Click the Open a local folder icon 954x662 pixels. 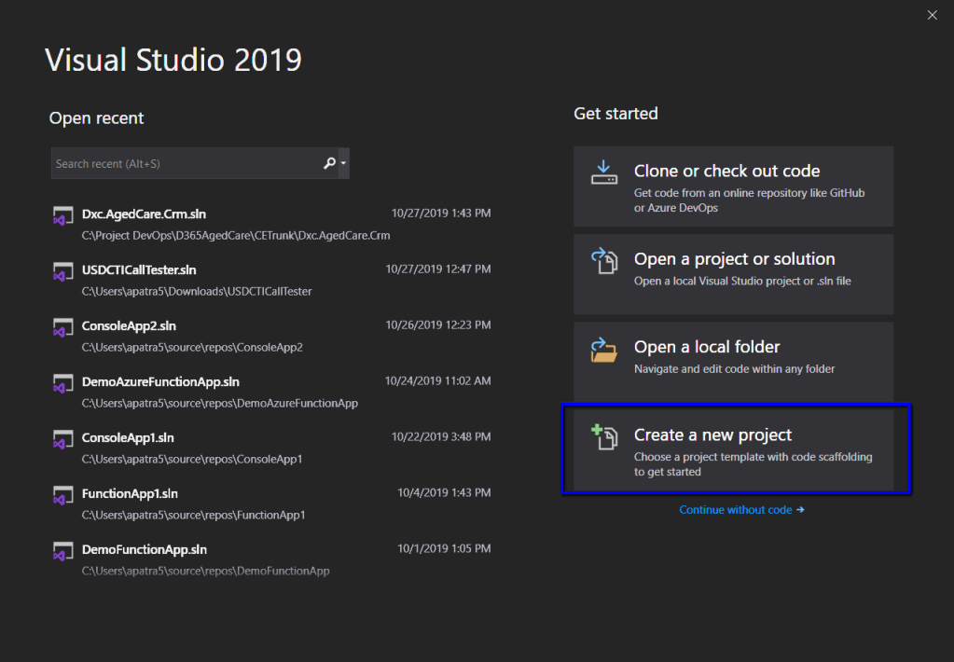pyautogui.click(x=604, y=350)
